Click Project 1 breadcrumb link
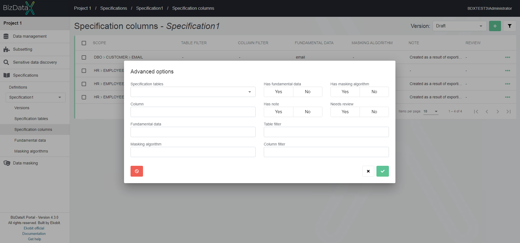This screenshot has height=243, width=520. (83, 8)
